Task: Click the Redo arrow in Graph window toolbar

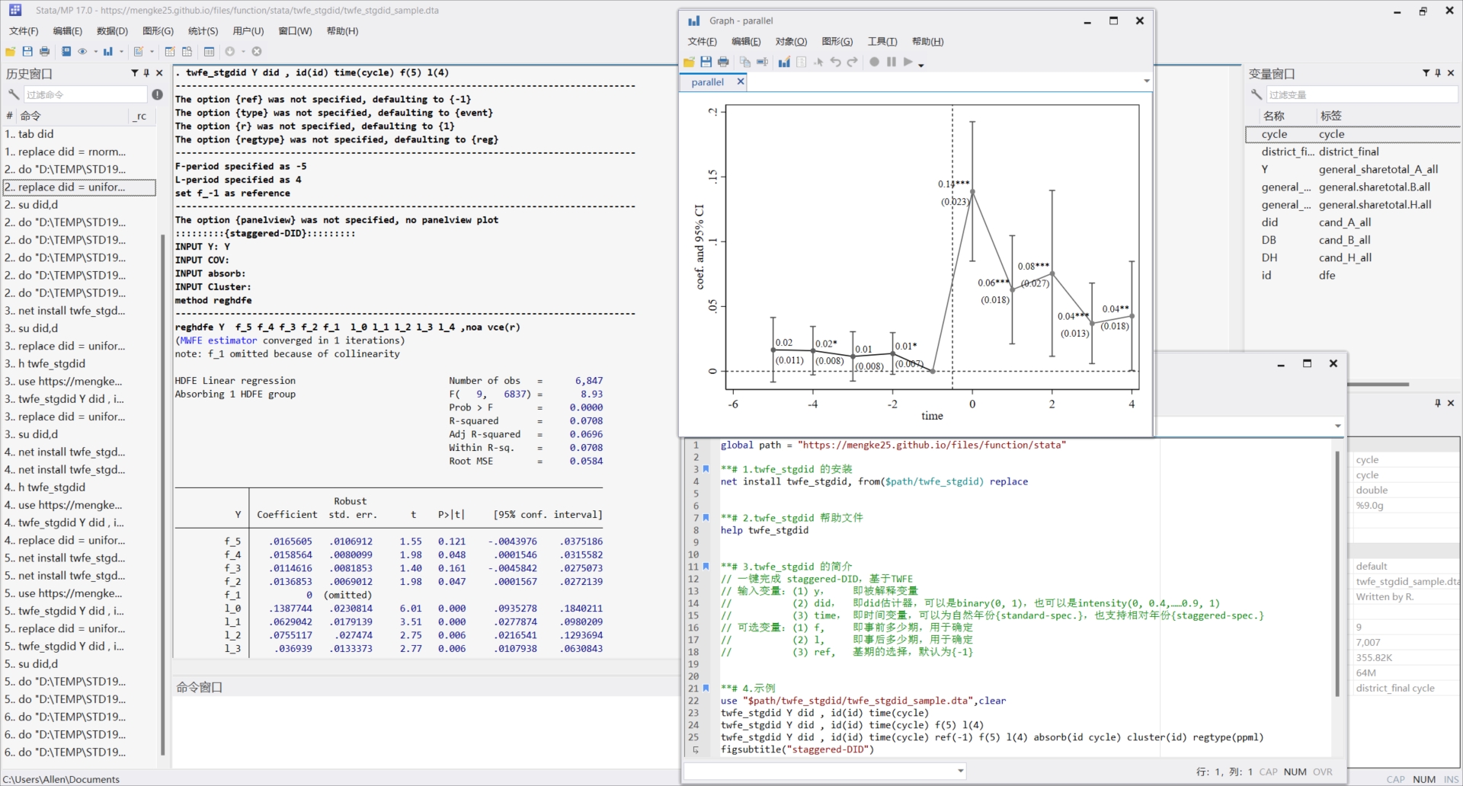Action: [x=852, y=62]
